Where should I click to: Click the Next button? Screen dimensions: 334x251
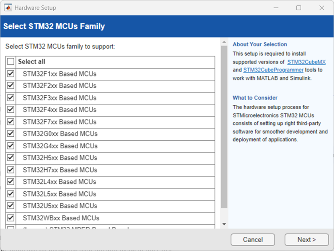(306, 240)
